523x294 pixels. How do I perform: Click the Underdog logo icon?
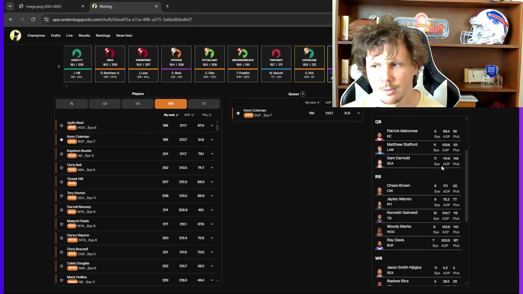[16, 36]
